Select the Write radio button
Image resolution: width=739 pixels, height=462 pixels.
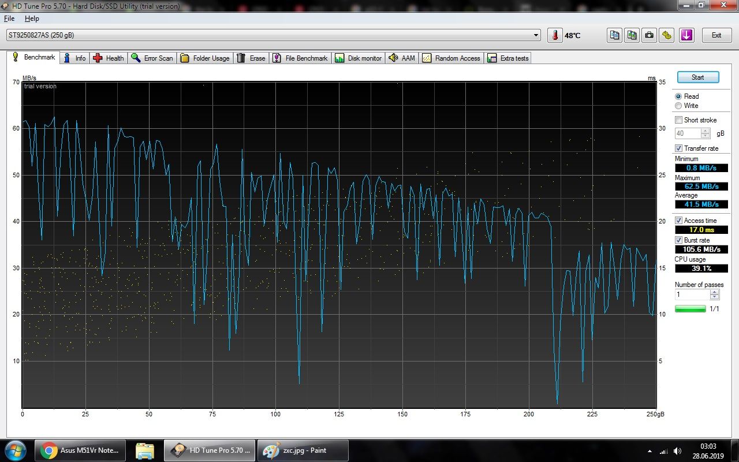[678, 106]
